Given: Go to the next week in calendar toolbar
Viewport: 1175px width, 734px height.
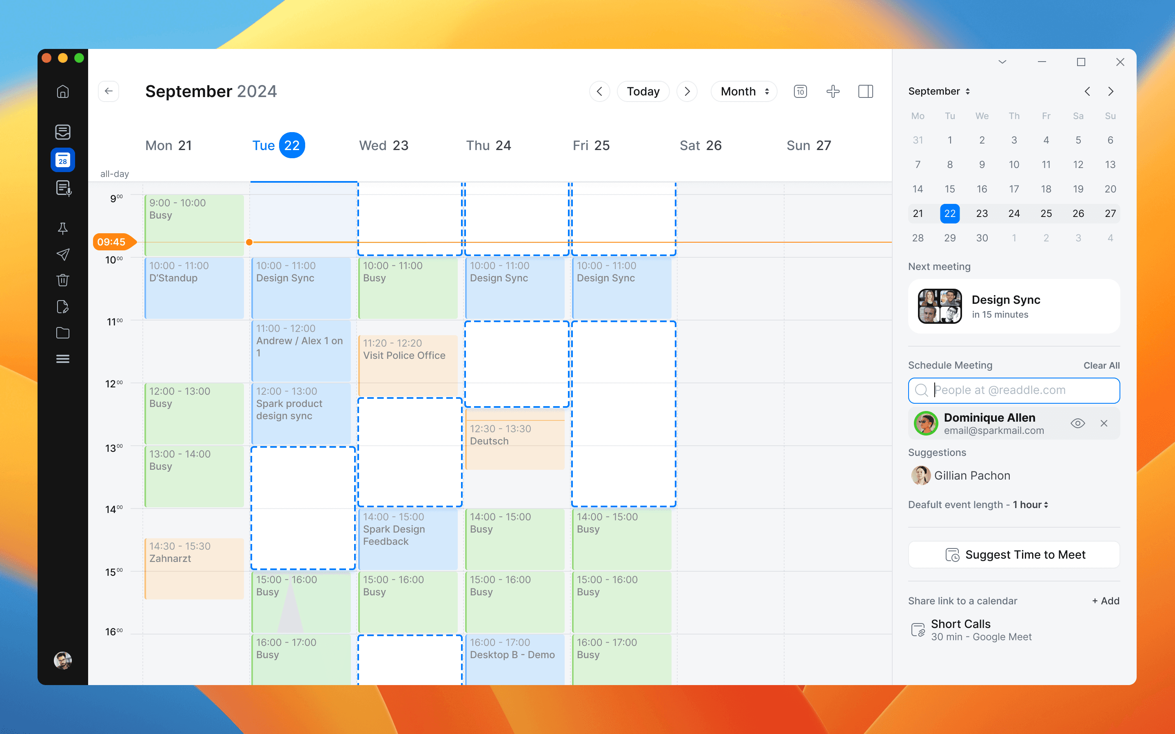Looking at the screenshot, I should click(x=687, y=91).
